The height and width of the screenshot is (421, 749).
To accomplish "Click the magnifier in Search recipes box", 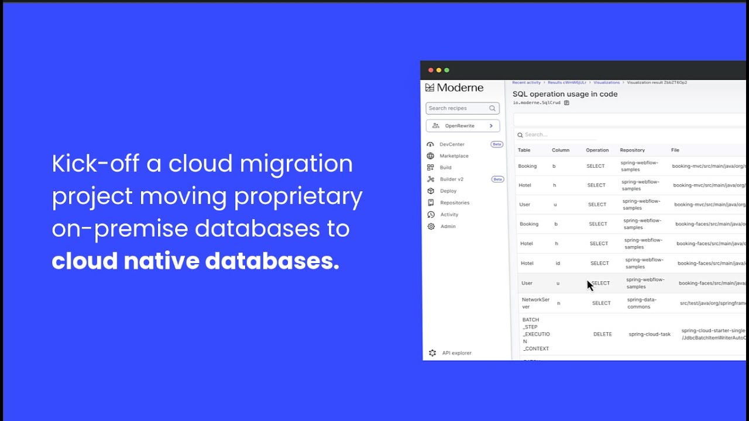I will pos(492,108).
